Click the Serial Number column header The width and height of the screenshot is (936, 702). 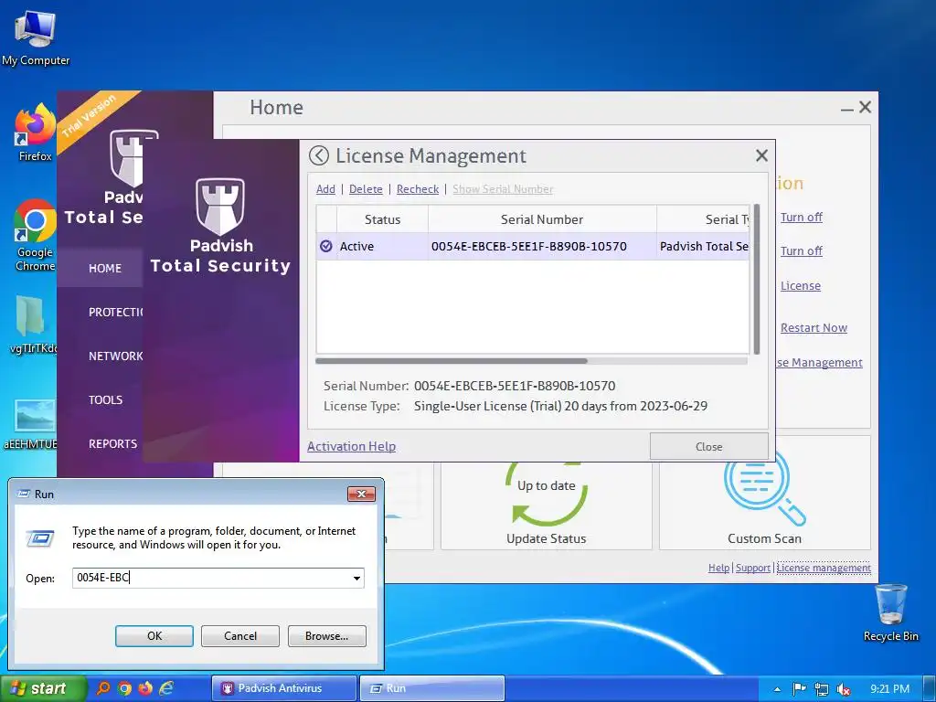pos(542,219)
